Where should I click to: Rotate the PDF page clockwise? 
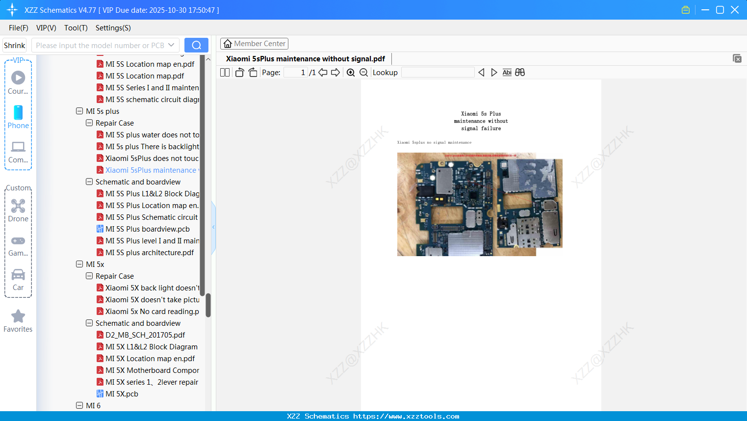pyautogui.click(x=253, y=72)
